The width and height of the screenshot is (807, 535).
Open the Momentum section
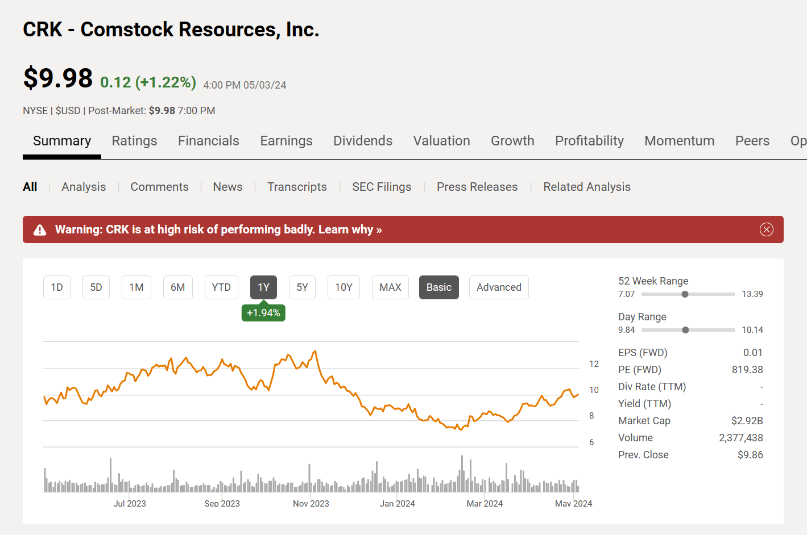(680, 141)
